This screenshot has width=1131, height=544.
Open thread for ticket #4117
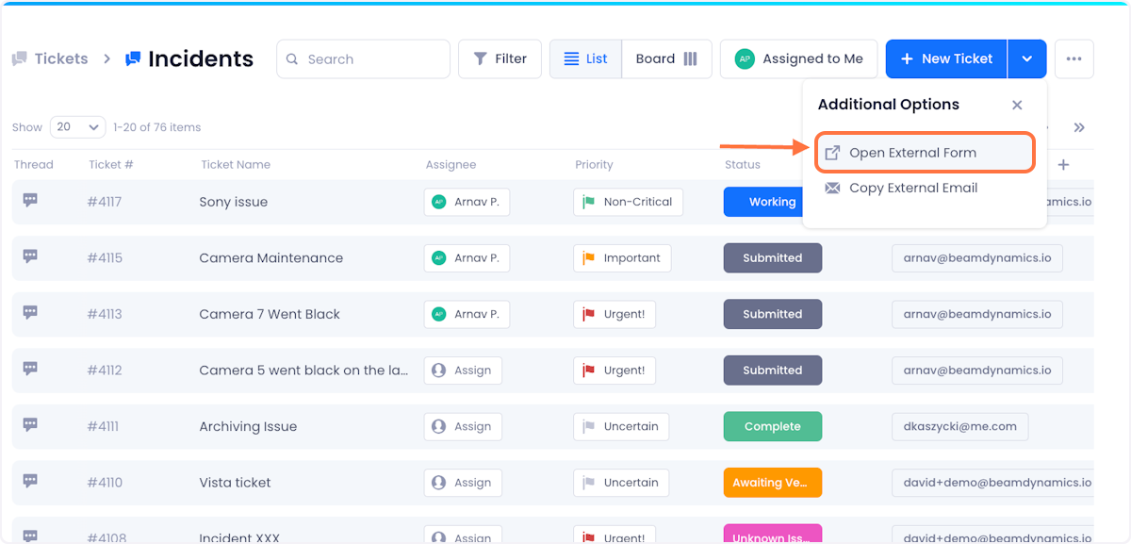[x=30, y=200]
